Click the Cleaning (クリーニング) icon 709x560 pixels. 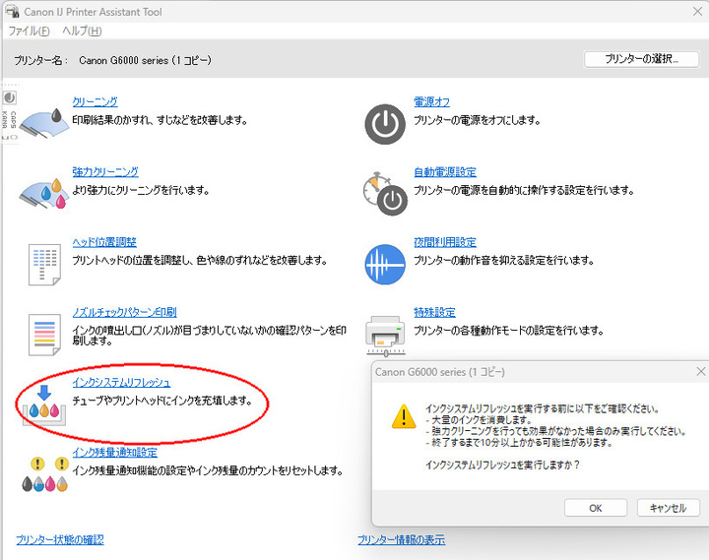click(44, 123)
